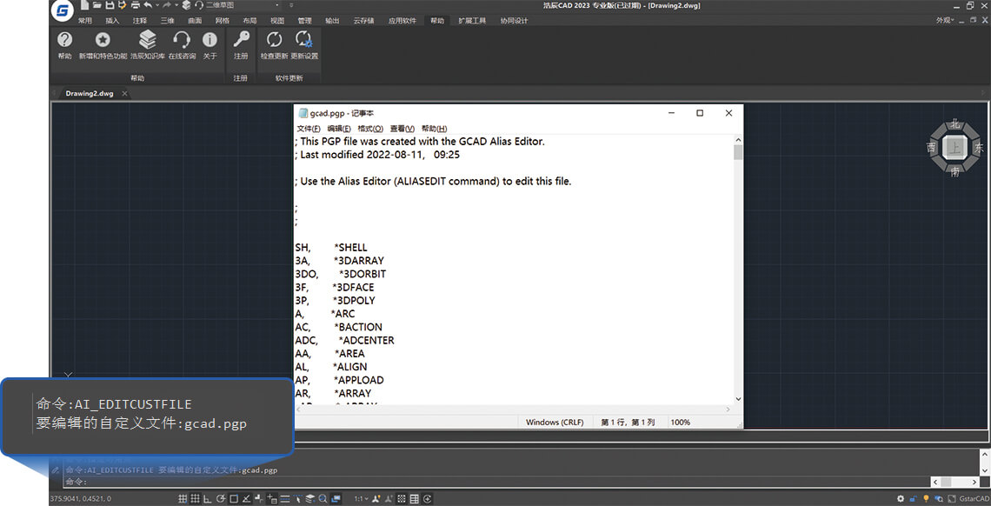Open 新增和特色功能 new features button
This screenshot has height=506, width=991.
103,45
